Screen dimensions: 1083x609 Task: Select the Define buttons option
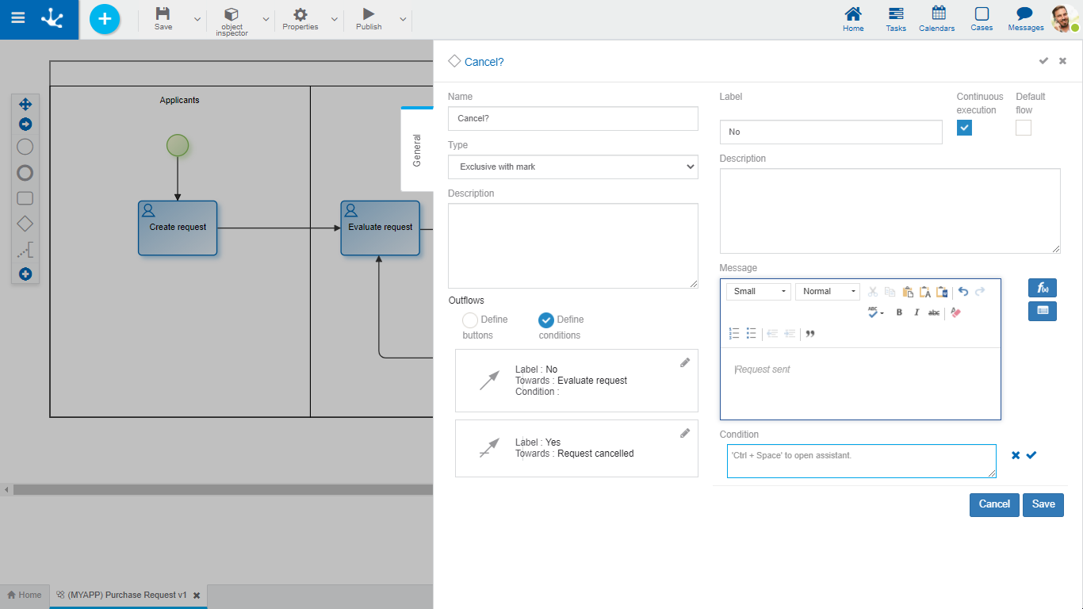pyautogui.click(x=470, y=320)
